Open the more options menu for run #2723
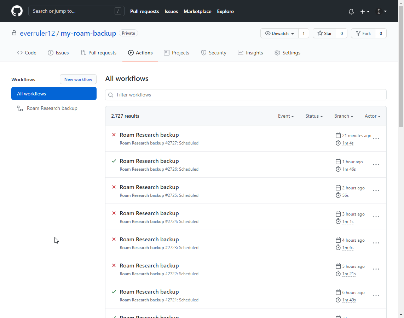The image size is (404, 318). pyautogui.click(x=376, y=243)
